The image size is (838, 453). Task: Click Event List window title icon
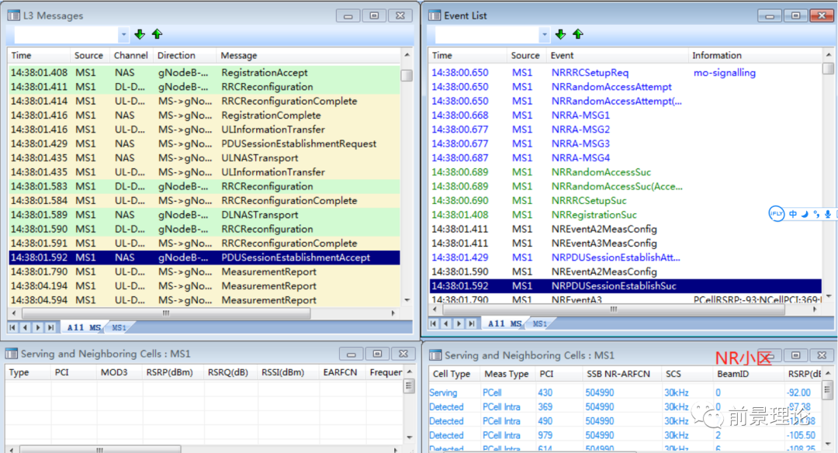tap(435, 16)
